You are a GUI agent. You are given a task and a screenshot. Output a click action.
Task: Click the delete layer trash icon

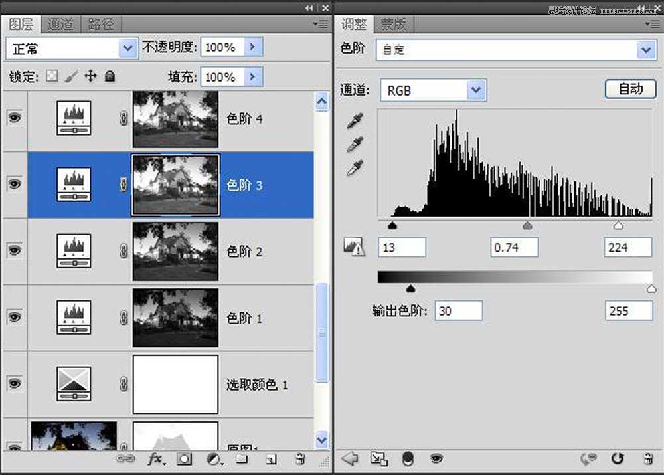tap(299, 460)
